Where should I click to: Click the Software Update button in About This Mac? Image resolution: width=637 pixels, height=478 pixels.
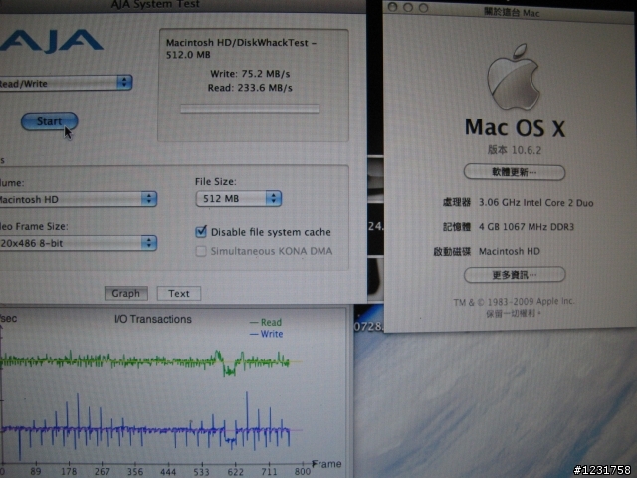click(x=515, y=172)
